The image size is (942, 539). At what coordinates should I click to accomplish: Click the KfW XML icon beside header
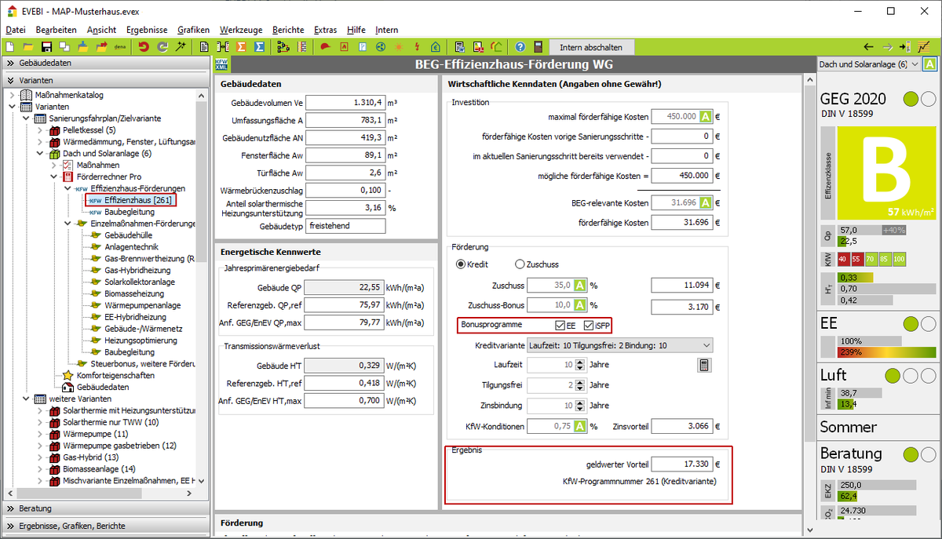coord(221,64)
